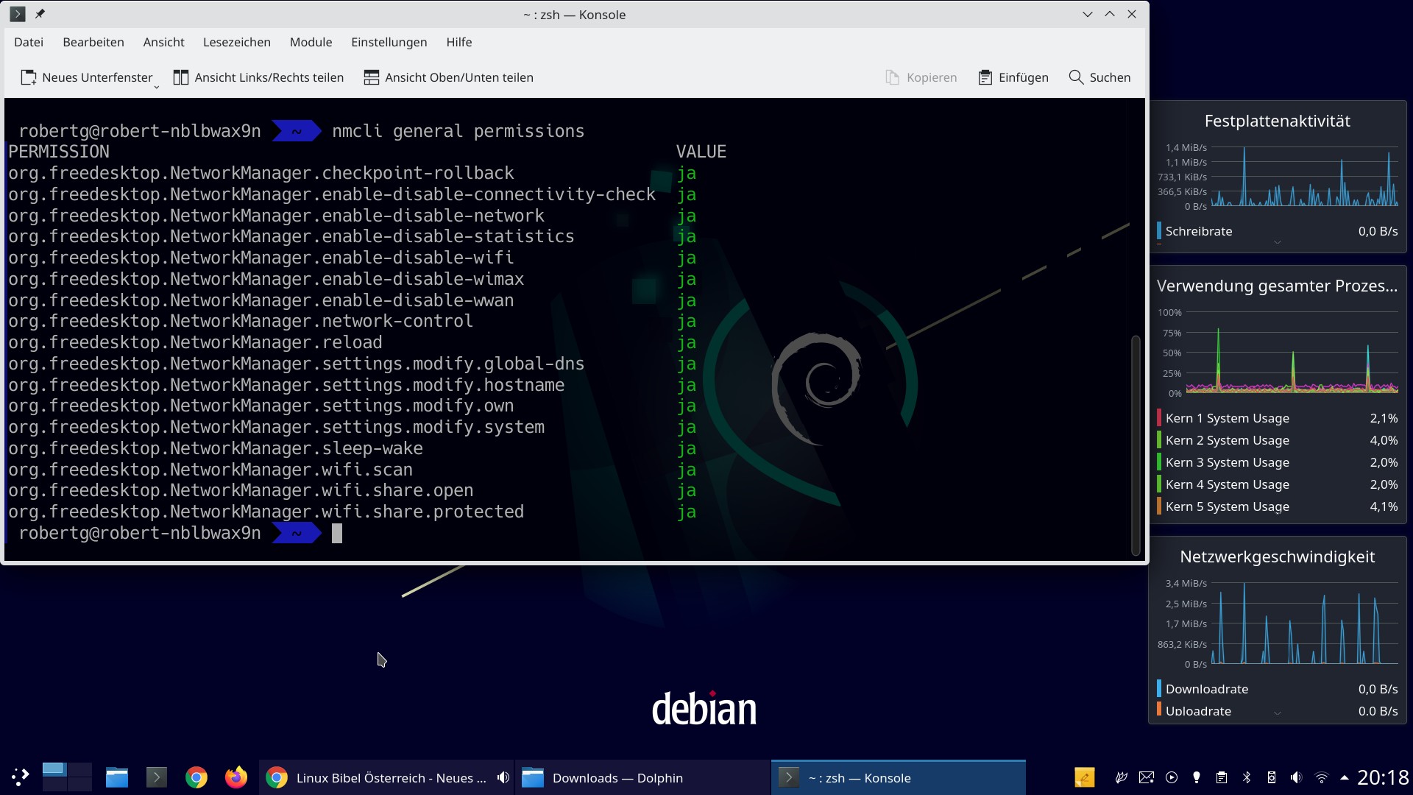Open the email client icon in system tray

pyautogui.click(x=1146, y=777)
